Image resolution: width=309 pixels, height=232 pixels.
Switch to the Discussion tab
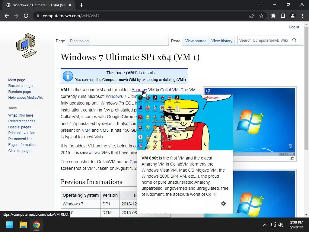(79, 41)
